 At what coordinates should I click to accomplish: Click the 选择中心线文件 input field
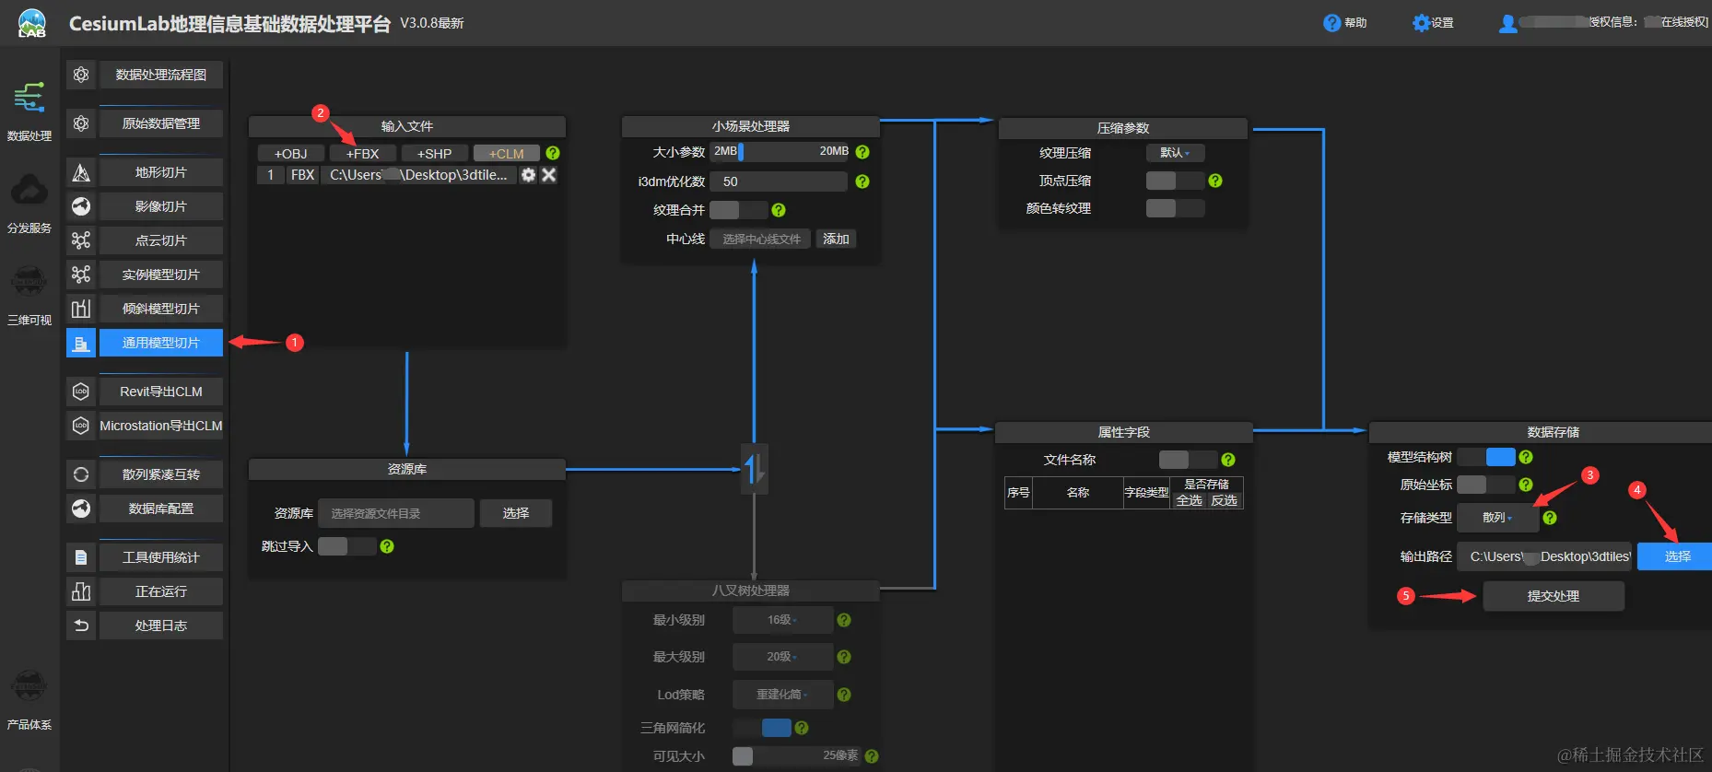(x=760, y=239)
